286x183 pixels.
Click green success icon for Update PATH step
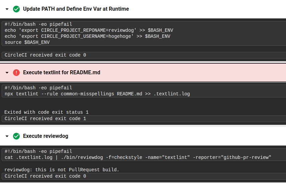(x=16, y=9)
